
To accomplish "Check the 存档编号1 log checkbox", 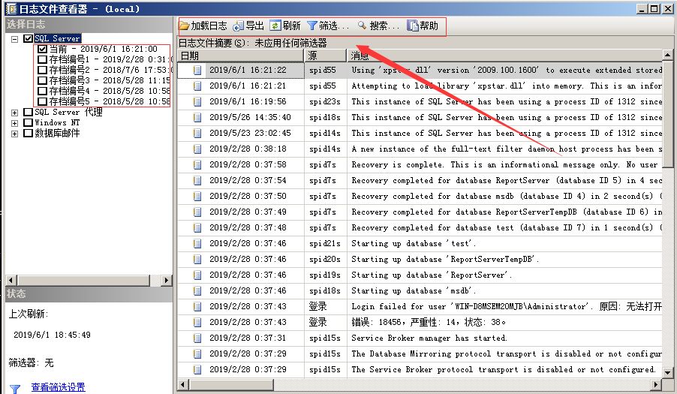I will point(43,60).
